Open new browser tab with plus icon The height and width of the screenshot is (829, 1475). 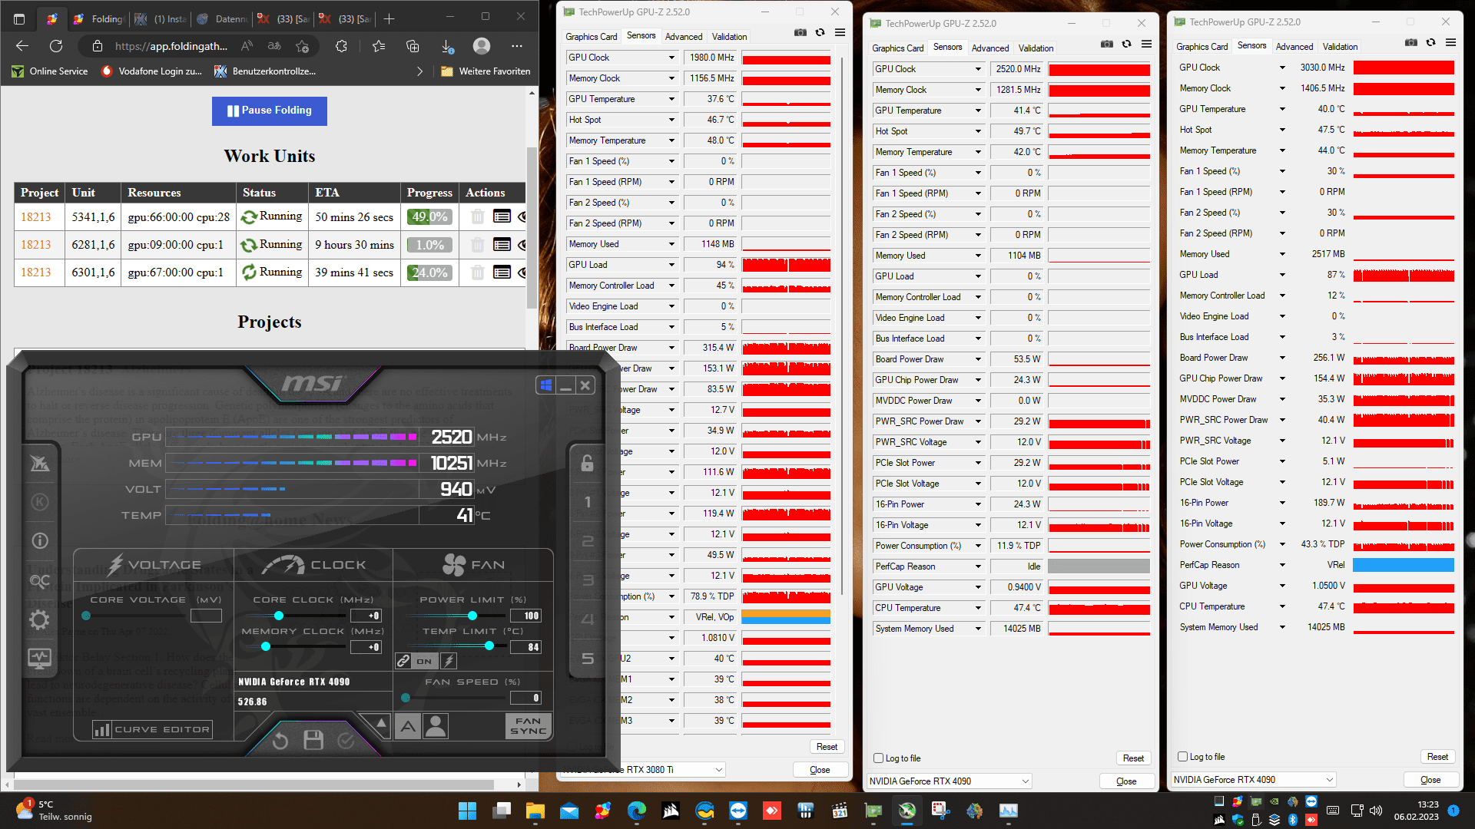[389, 18]
